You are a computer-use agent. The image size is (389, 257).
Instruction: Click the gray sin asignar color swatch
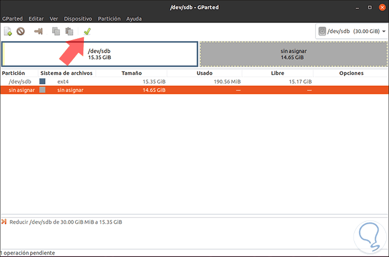42,90
